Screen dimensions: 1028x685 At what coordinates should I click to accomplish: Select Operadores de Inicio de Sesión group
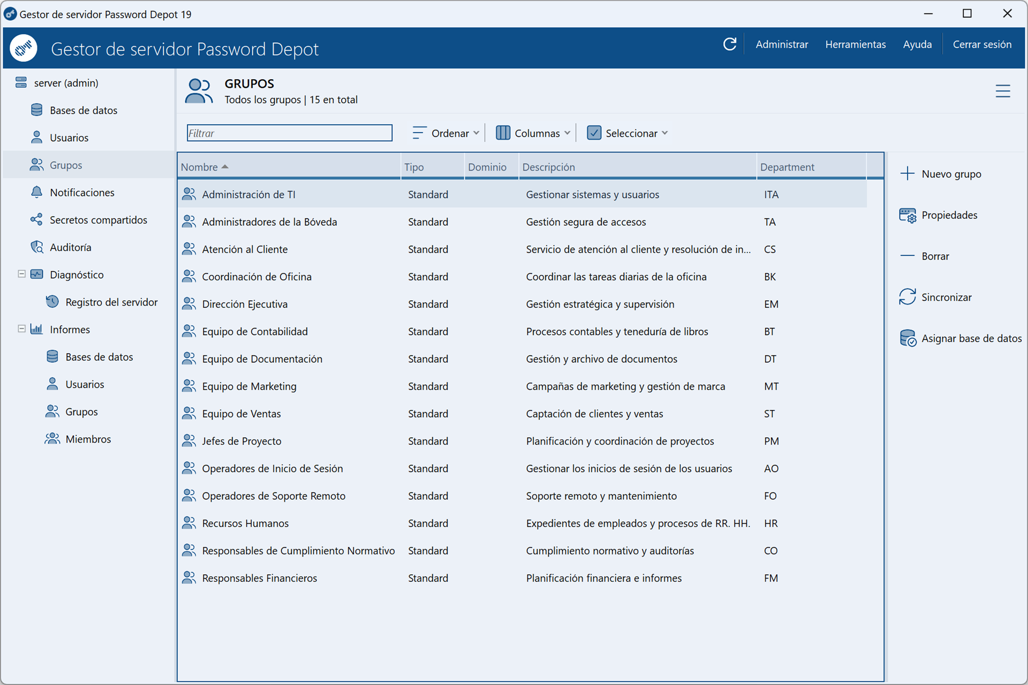[x=522, y=468]
